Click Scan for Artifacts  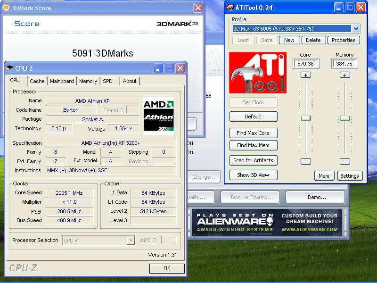click(x=253, y=160)
